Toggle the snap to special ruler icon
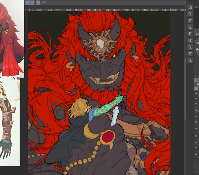This screenshot has width=199, height=175. (x=32, y=2)
